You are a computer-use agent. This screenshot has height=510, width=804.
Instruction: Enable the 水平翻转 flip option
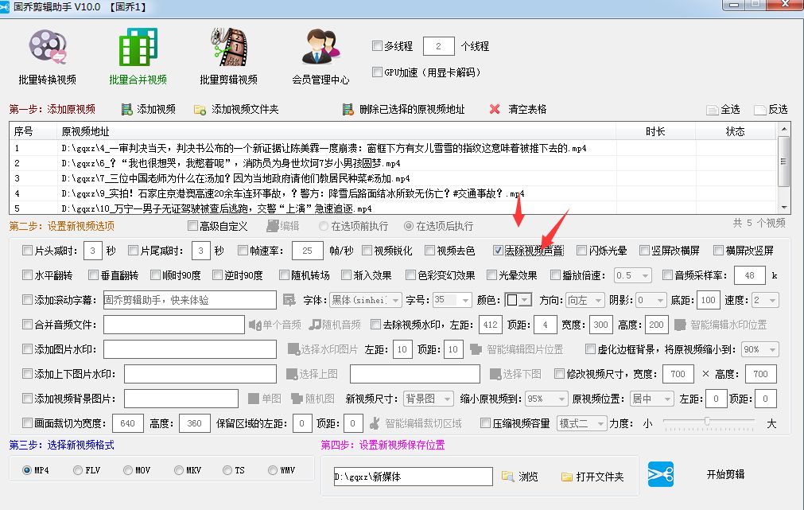[x=28, y=276]
